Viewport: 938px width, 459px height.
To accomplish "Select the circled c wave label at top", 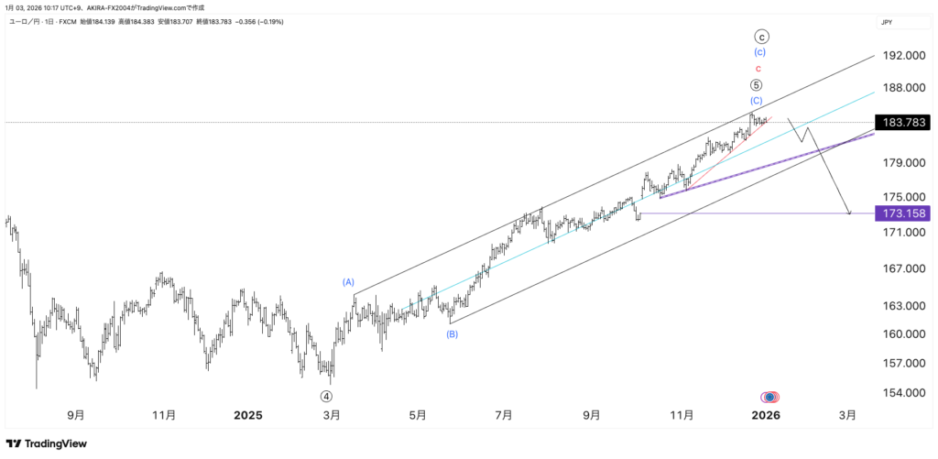I will 761,37.
